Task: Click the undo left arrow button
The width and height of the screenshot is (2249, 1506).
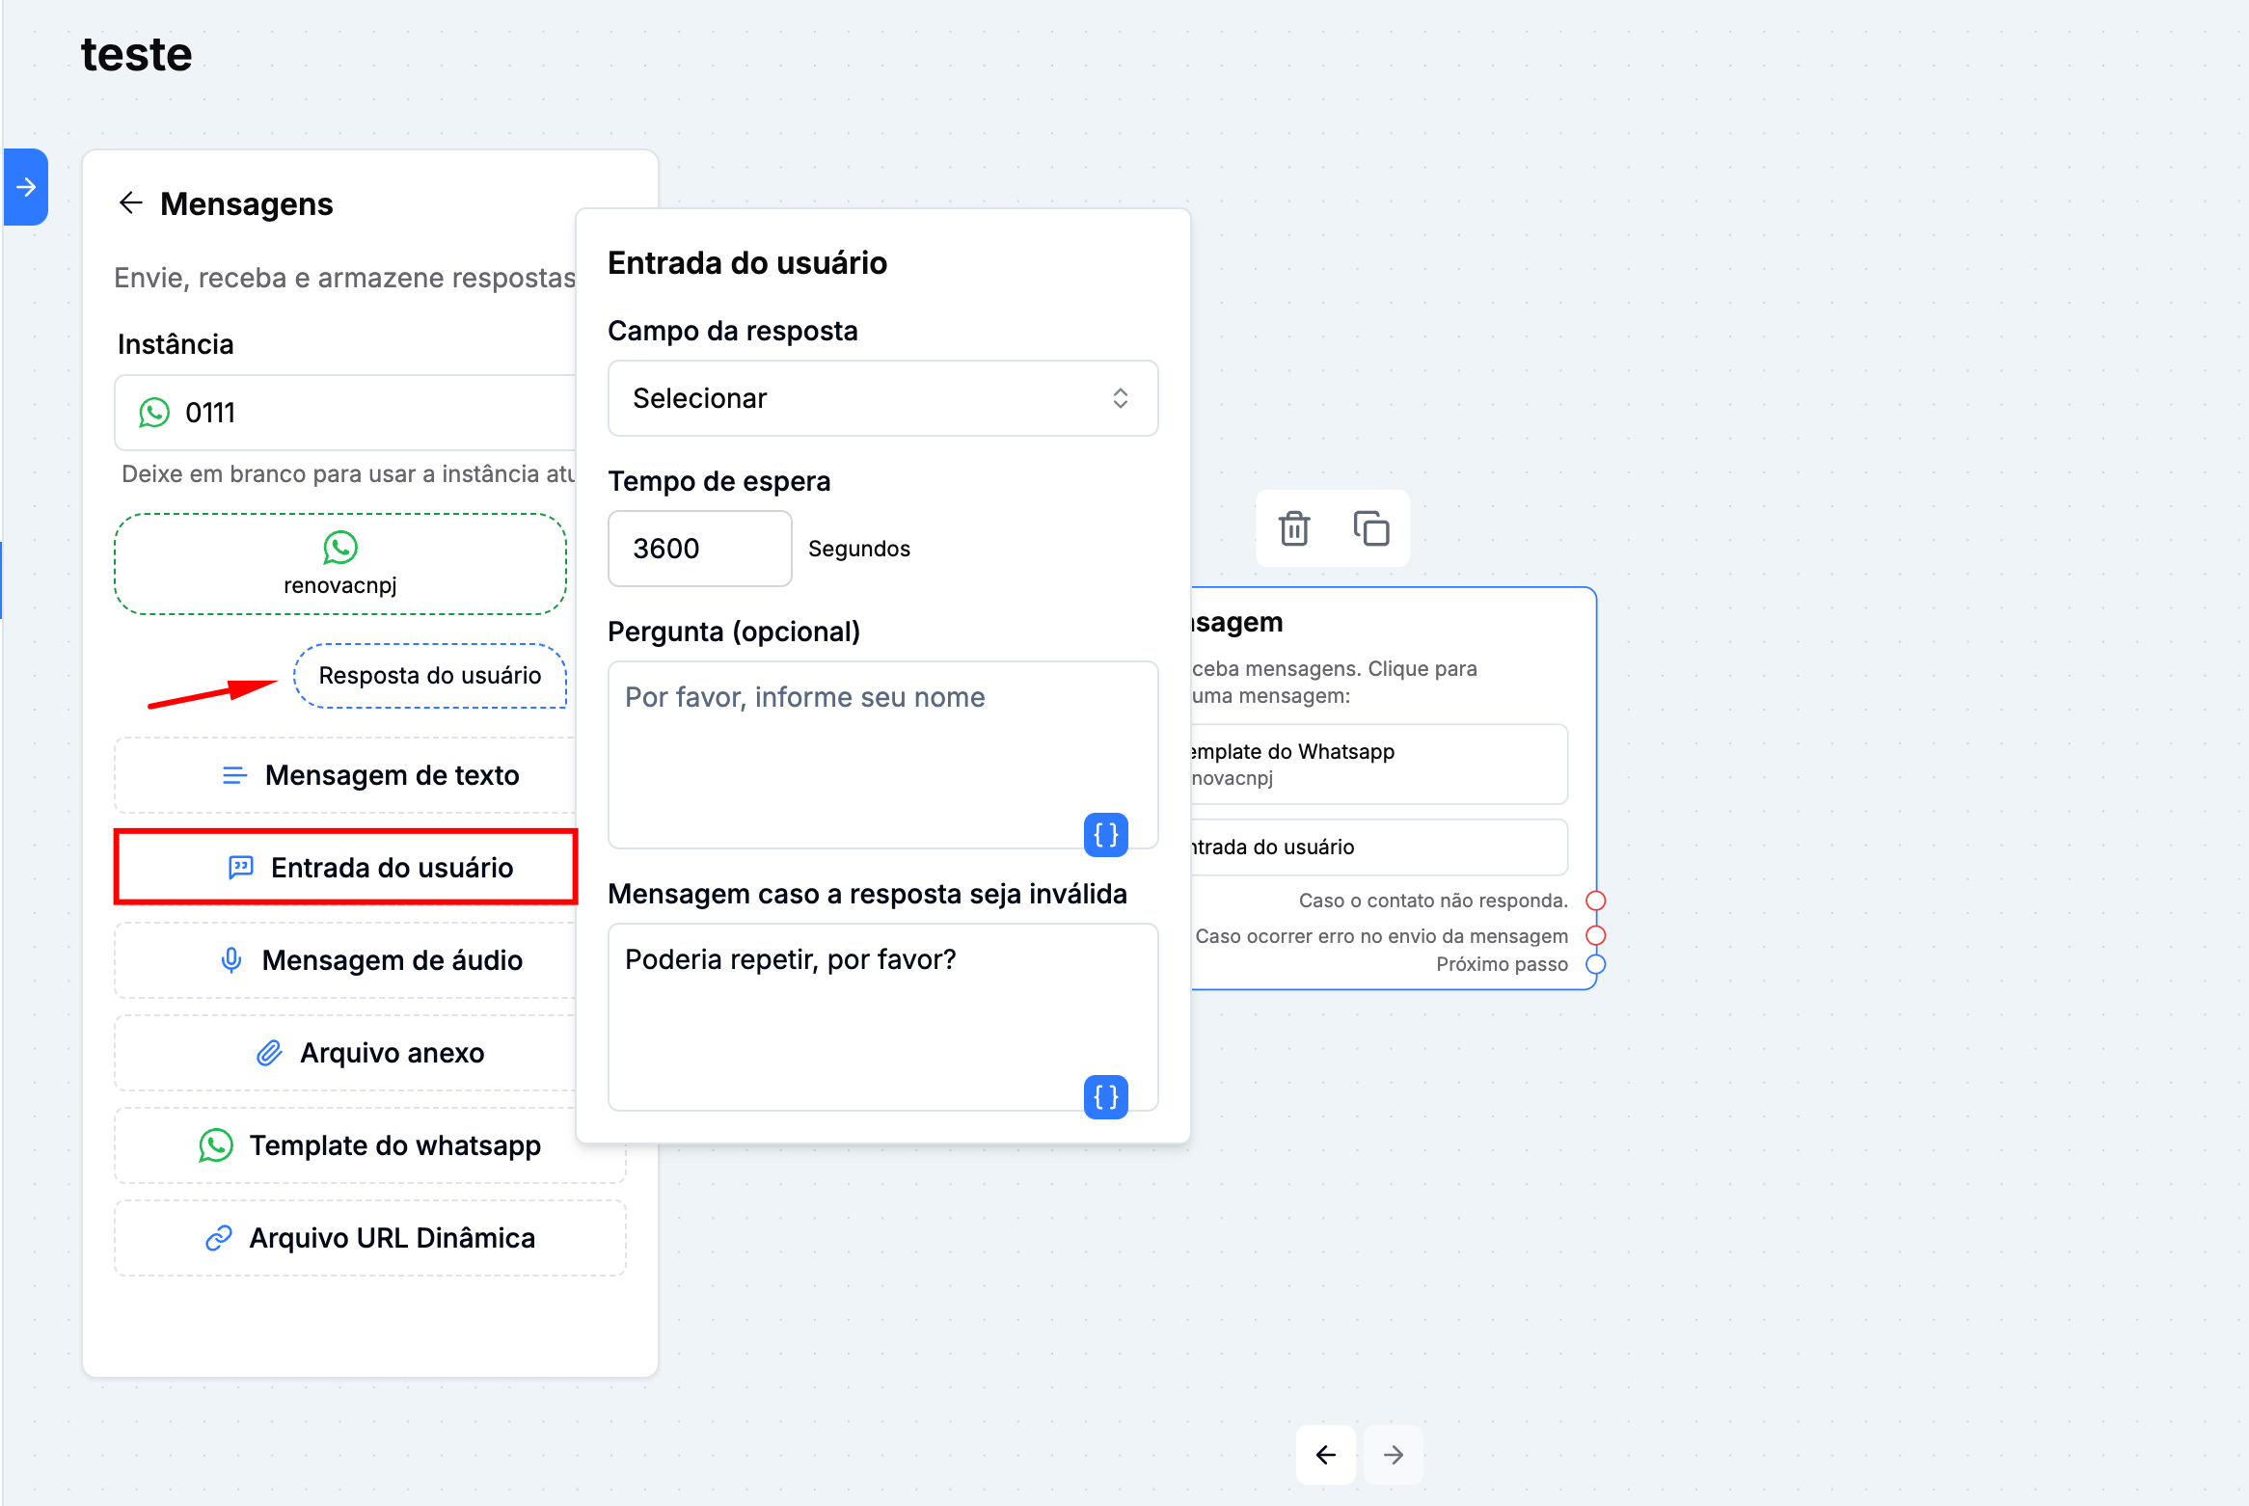Action: point(1325,1454)
